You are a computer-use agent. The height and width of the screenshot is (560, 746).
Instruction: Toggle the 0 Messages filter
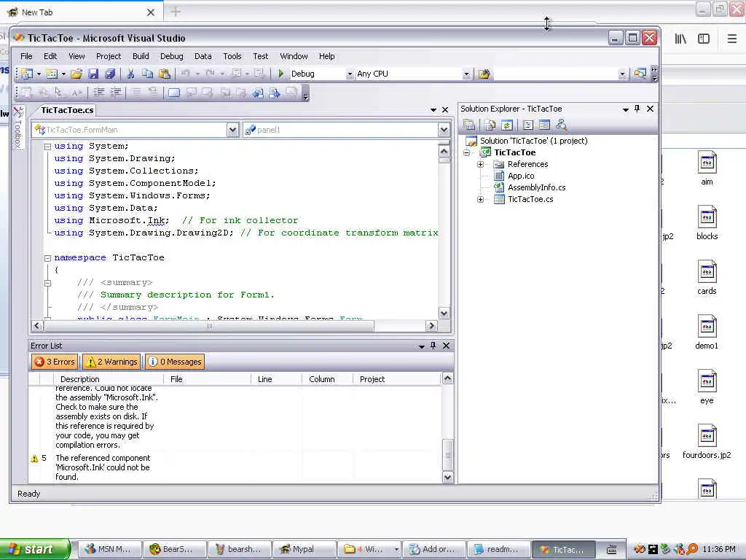(x=175, y=362)
